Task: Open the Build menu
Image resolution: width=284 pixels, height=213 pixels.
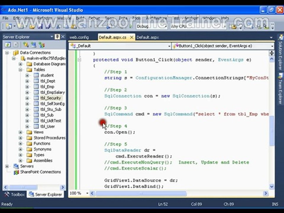Action: (80, 18)
